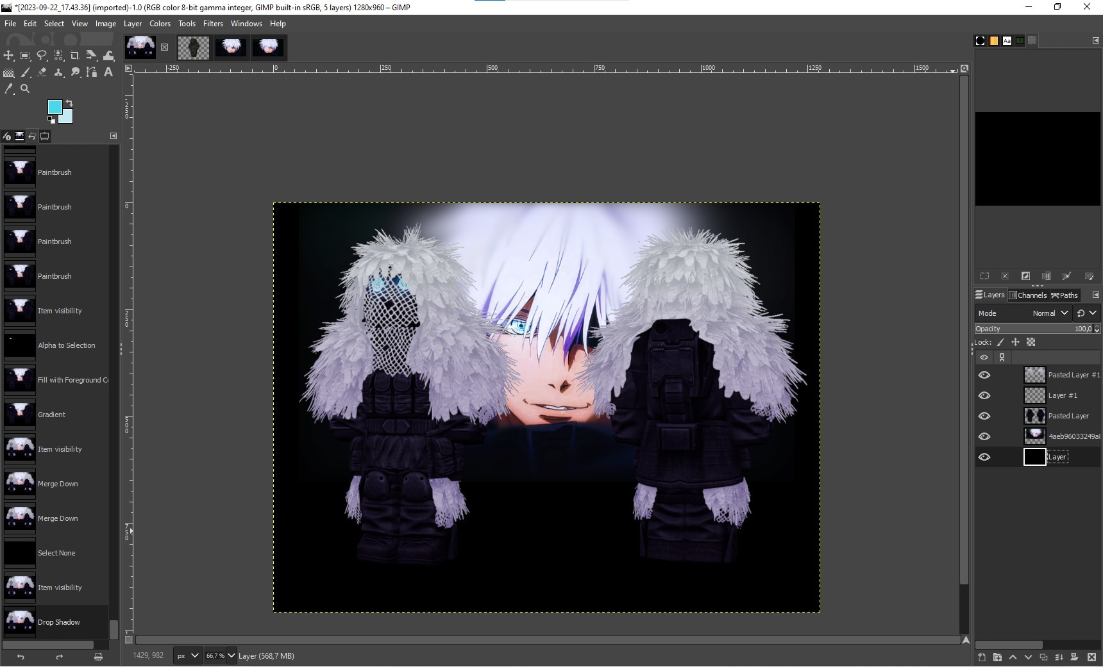
Task: Switch to the Channels tab
Action: pos(1027,295)
